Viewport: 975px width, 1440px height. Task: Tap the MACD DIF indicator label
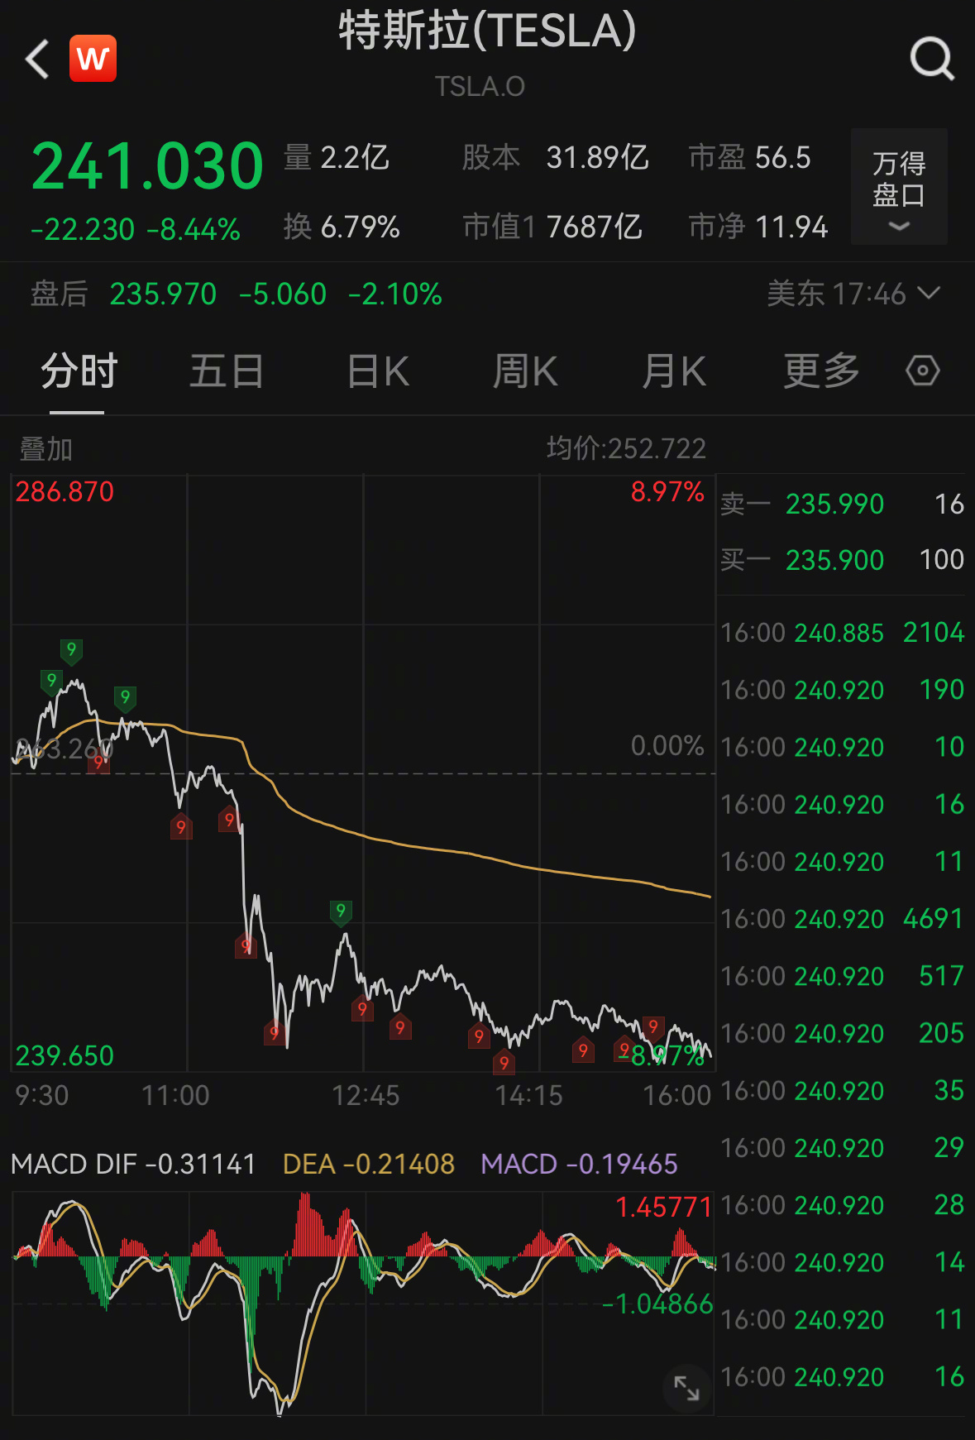133,1164
